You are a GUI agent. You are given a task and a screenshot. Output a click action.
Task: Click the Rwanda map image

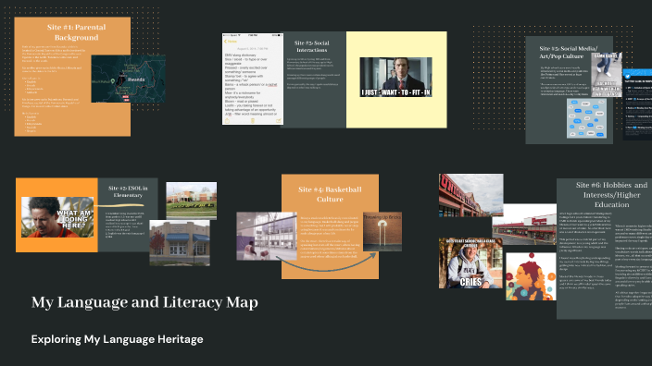point(128,79)
